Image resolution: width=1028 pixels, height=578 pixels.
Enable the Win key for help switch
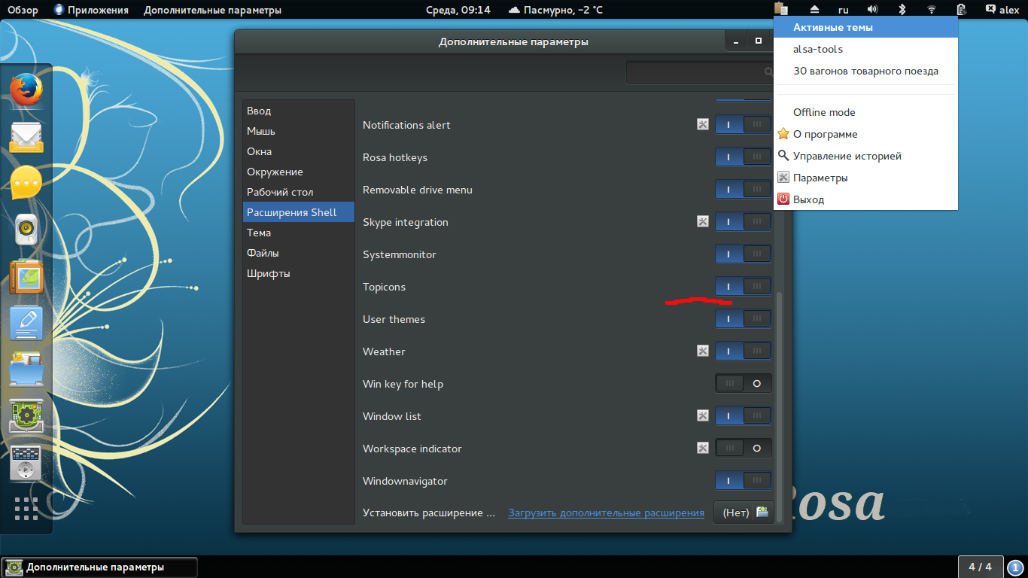[743, 384]
